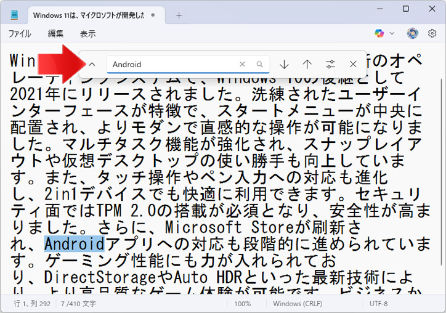Click the text "TPM 2.0" in the document

click(126, 211)
